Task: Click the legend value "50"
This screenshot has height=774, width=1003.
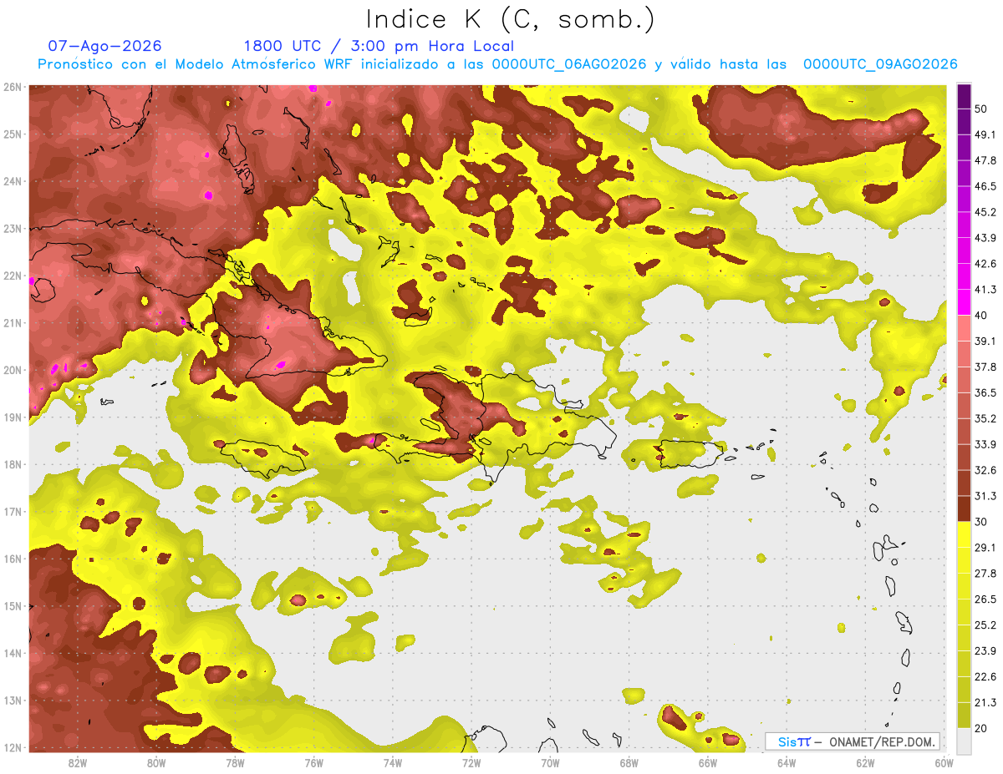Action: coord(981,109)
